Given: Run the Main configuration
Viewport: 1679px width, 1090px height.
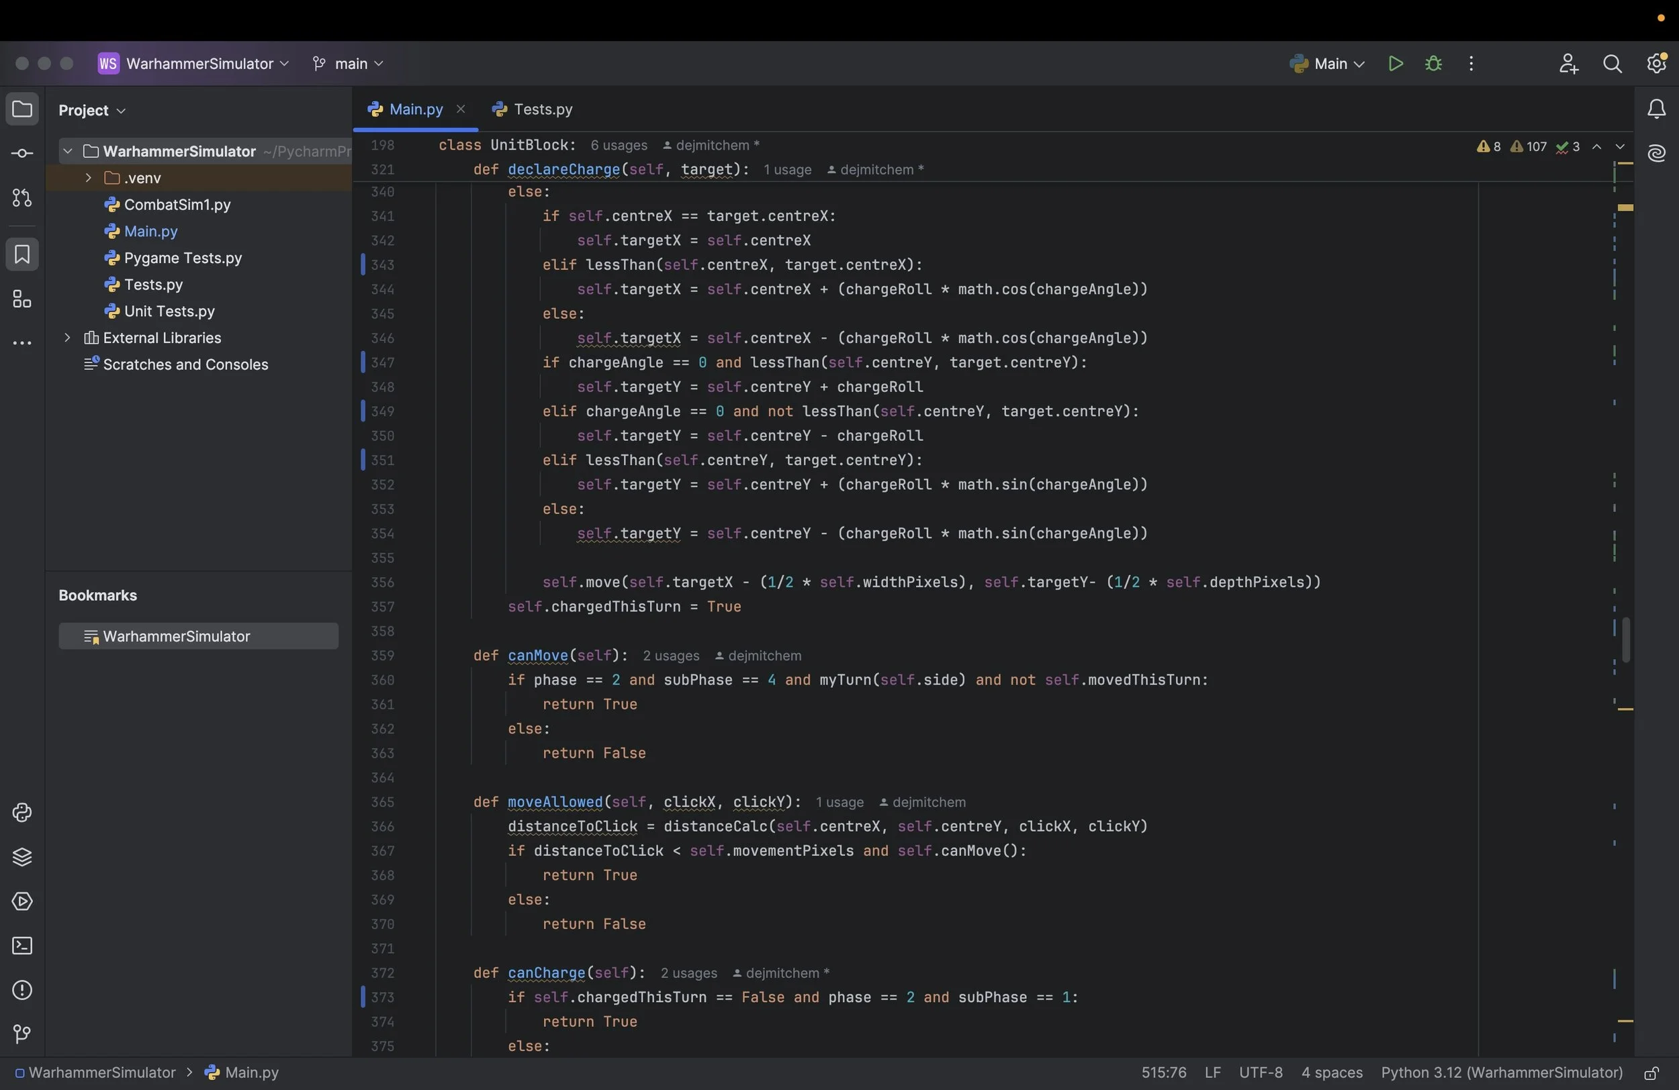Looking at the screenshot, I should [1395, 64].
